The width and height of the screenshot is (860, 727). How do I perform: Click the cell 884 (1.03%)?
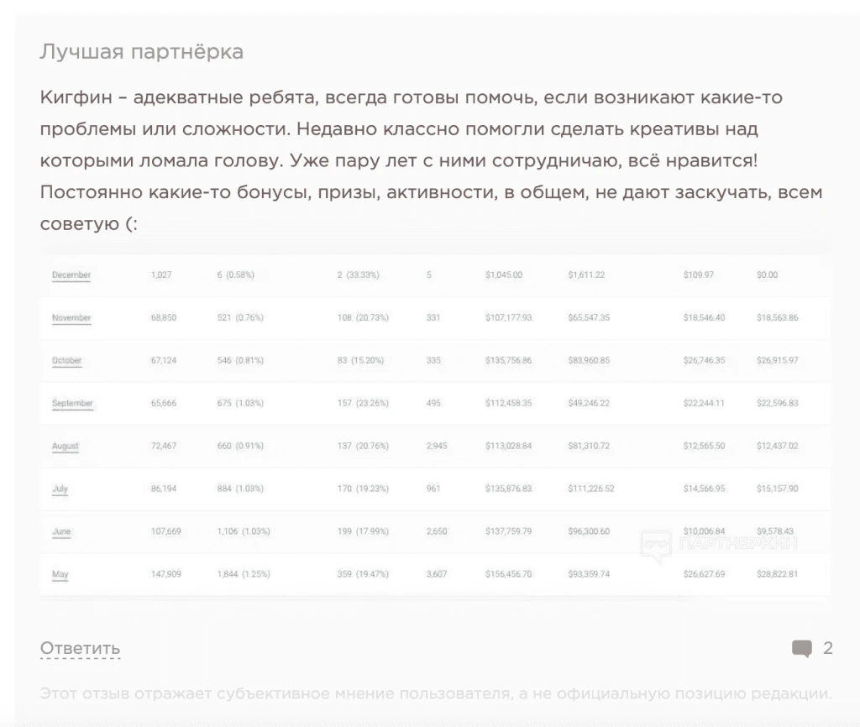240,489
